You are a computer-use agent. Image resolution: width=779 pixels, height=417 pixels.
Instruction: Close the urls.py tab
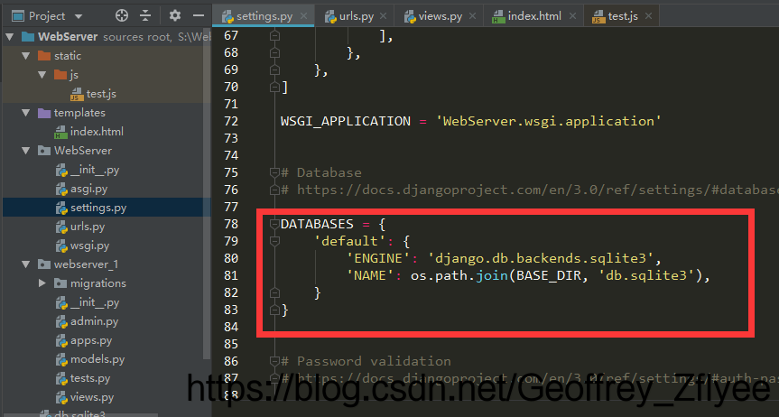pos(383,16)
